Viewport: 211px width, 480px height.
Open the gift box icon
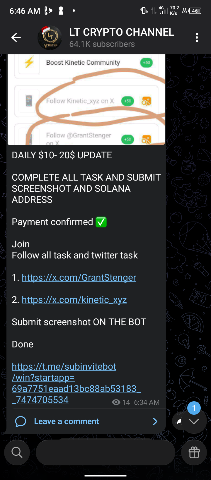pos(194,452)
